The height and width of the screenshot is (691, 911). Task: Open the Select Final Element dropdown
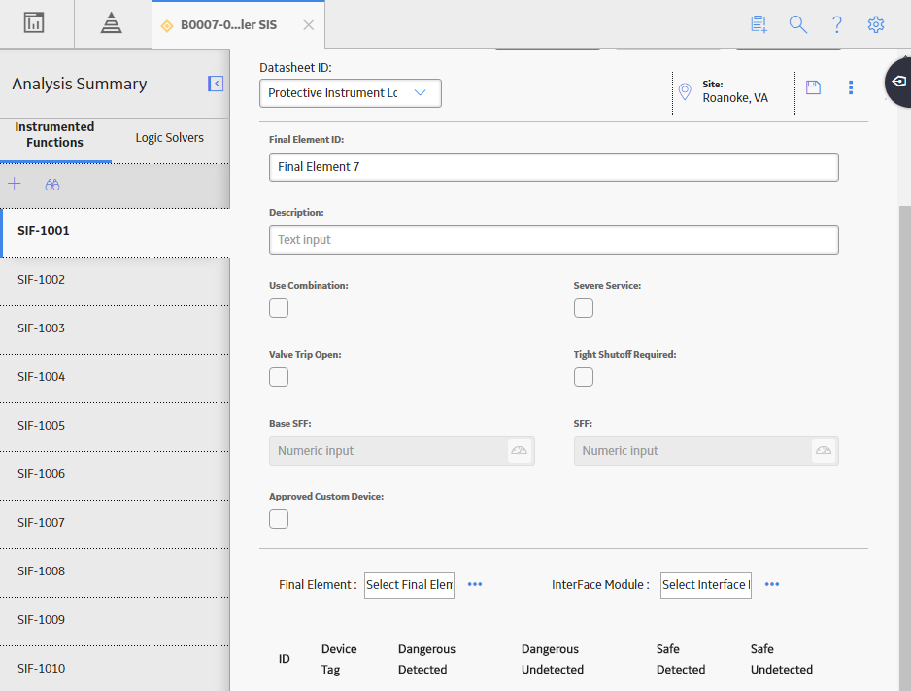click(x=409, y=585)
